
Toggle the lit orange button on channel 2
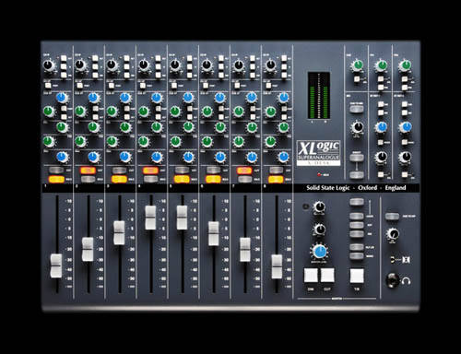88,171
